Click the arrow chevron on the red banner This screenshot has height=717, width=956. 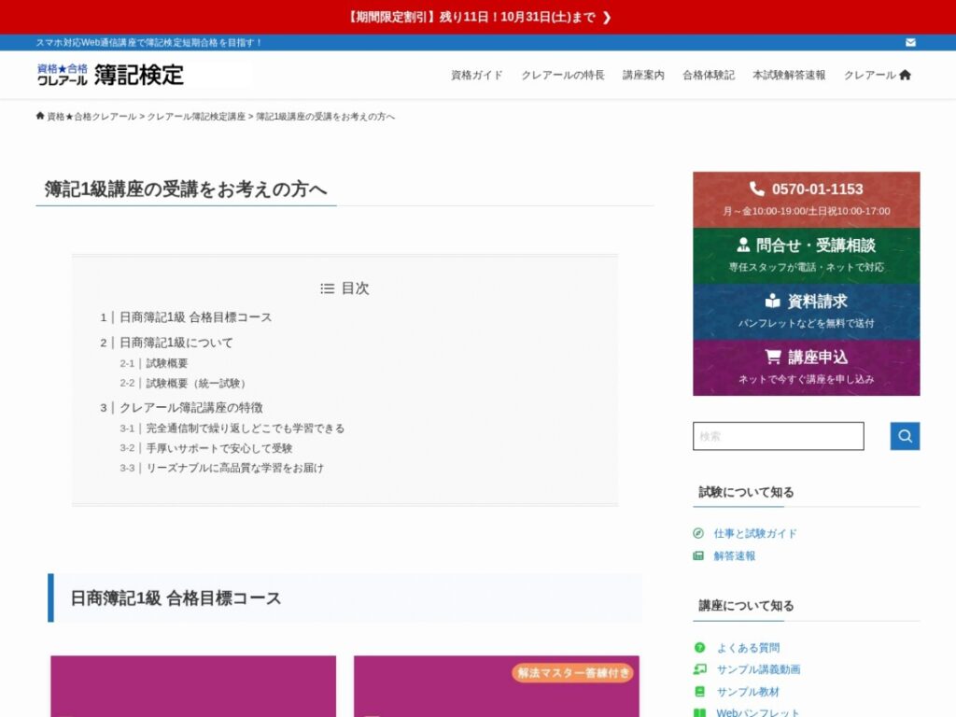[607, 18]
